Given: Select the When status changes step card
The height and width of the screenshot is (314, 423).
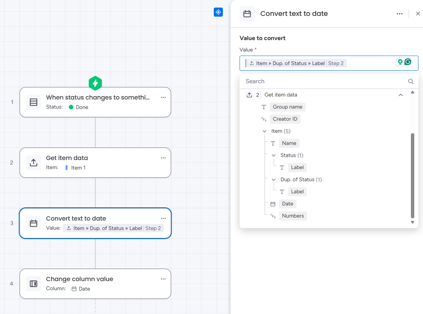Looking at the screenshot, I should [x=95, y=102].
